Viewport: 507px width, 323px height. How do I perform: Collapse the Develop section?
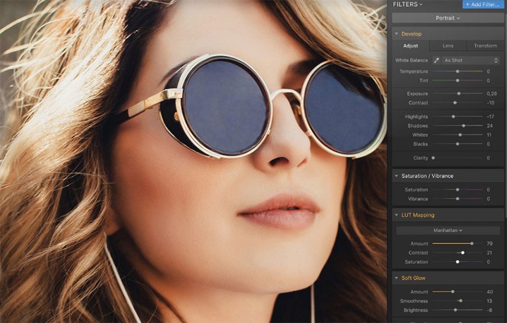click(x=397, y=34)
